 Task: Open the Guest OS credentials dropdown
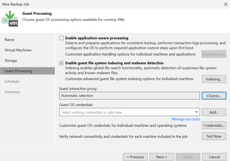130,112
